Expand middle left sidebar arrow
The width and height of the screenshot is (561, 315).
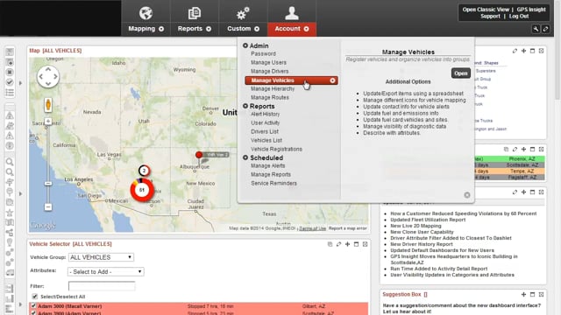point(20,194)
